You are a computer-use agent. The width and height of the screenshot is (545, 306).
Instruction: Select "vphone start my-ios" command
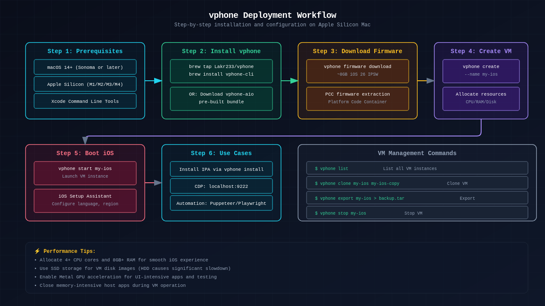[x=85, y=169]
